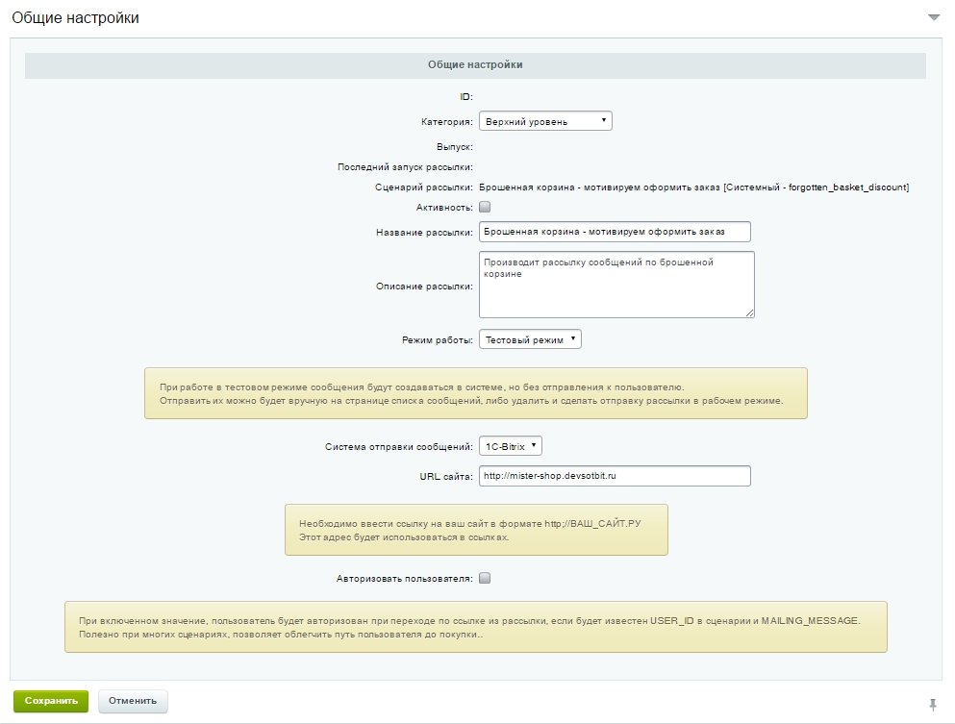This screenshot has height=724, width=955.
Task: Click the gray Общие настройки header bar
Action: click(x=475, y=65)
